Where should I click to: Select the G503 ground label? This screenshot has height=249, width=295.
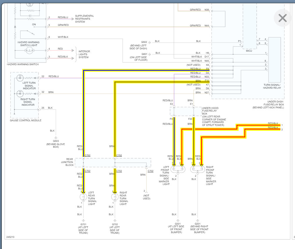pyautogui.click(x=56, y=141)
